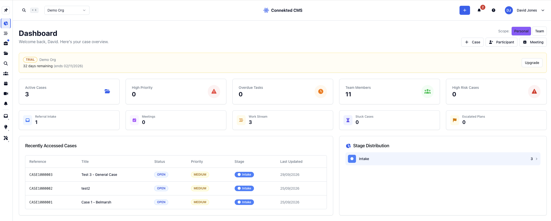Click the bell icon in the left sidebar
The height and width of the screenshot is (221, 551).
6,104
